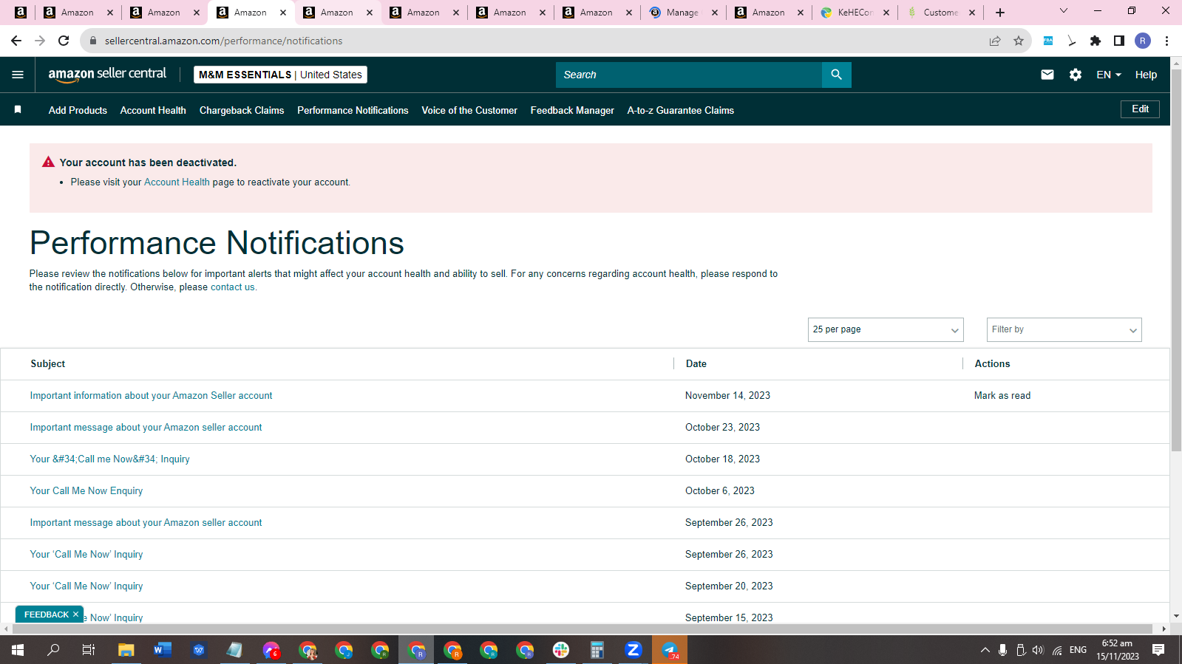Open File Explorer from the taskbar

click(126, 650)
